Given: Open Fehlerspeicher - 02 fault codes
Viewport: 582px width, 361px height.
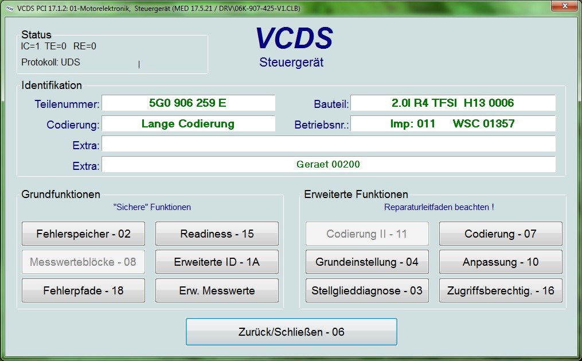Looking at the screenshot, I should point(83,234).
